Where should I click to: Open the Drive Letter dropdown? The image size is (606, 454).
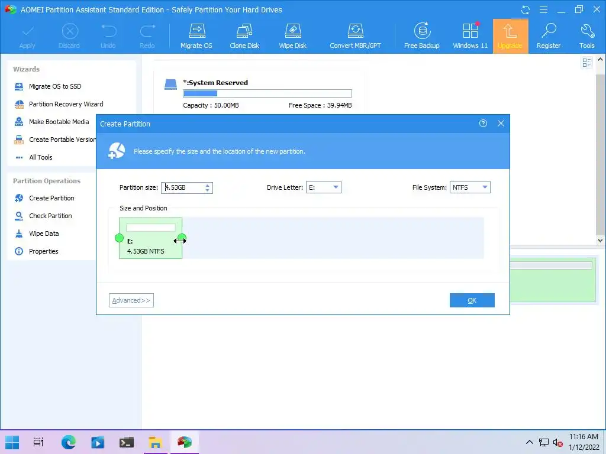[324, 187]
